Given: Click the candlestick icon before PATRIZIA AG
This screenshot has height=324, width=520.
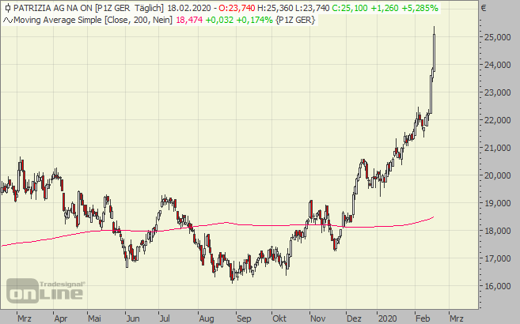Looking at the screenshot, I should pyautogui.click(x=8, y=8).
